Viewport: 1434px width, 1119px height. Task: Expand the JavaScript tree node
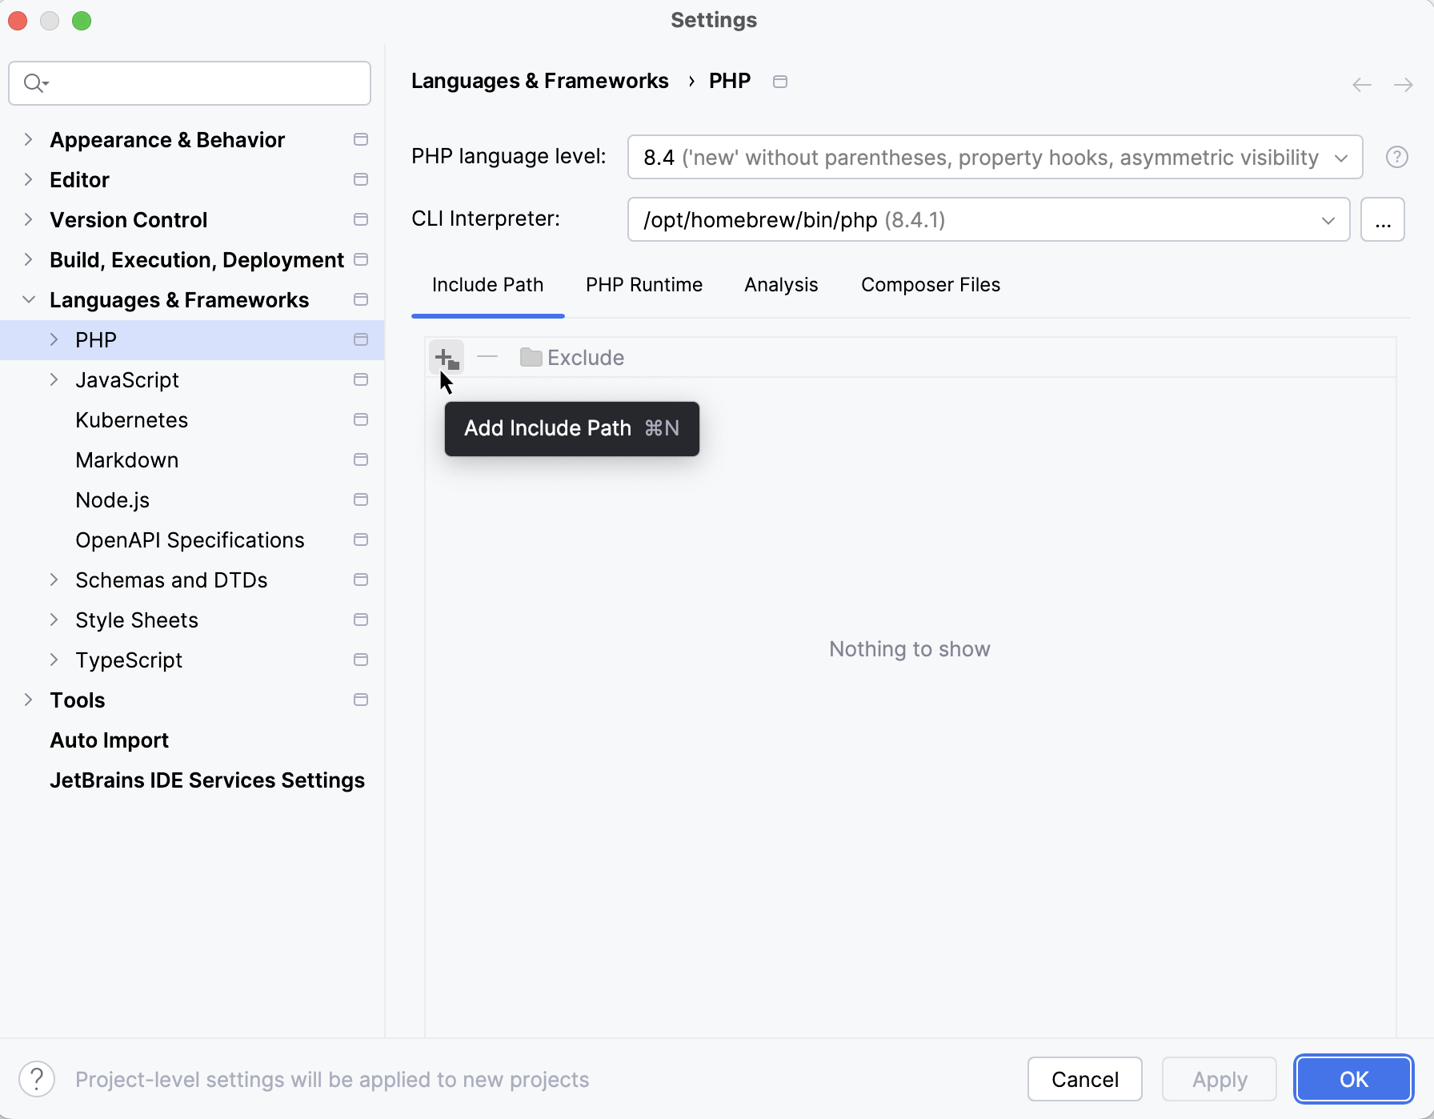pyautogui.click(x=54, y=380)
